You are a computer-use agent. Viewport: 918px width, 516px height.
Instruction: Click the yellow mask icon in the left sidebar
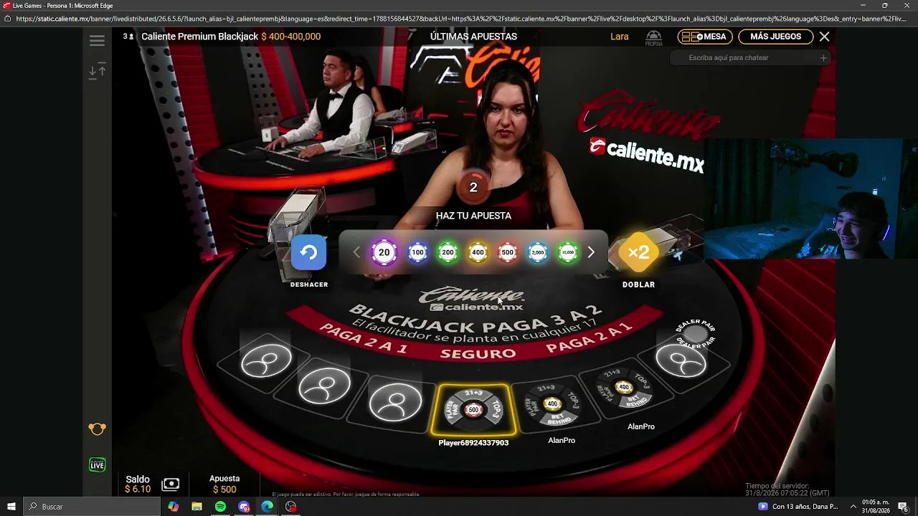click(98, 429)
